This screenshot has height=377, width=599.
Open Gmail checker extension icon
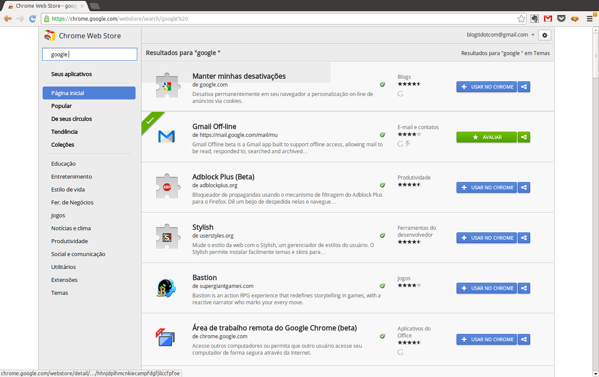(x=548, y=19)
